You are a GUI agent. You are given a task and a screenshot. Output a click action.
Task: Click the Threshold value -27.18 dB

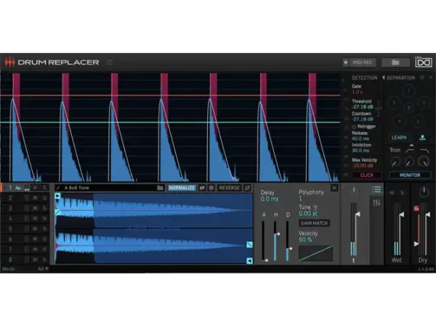[363, 107]
